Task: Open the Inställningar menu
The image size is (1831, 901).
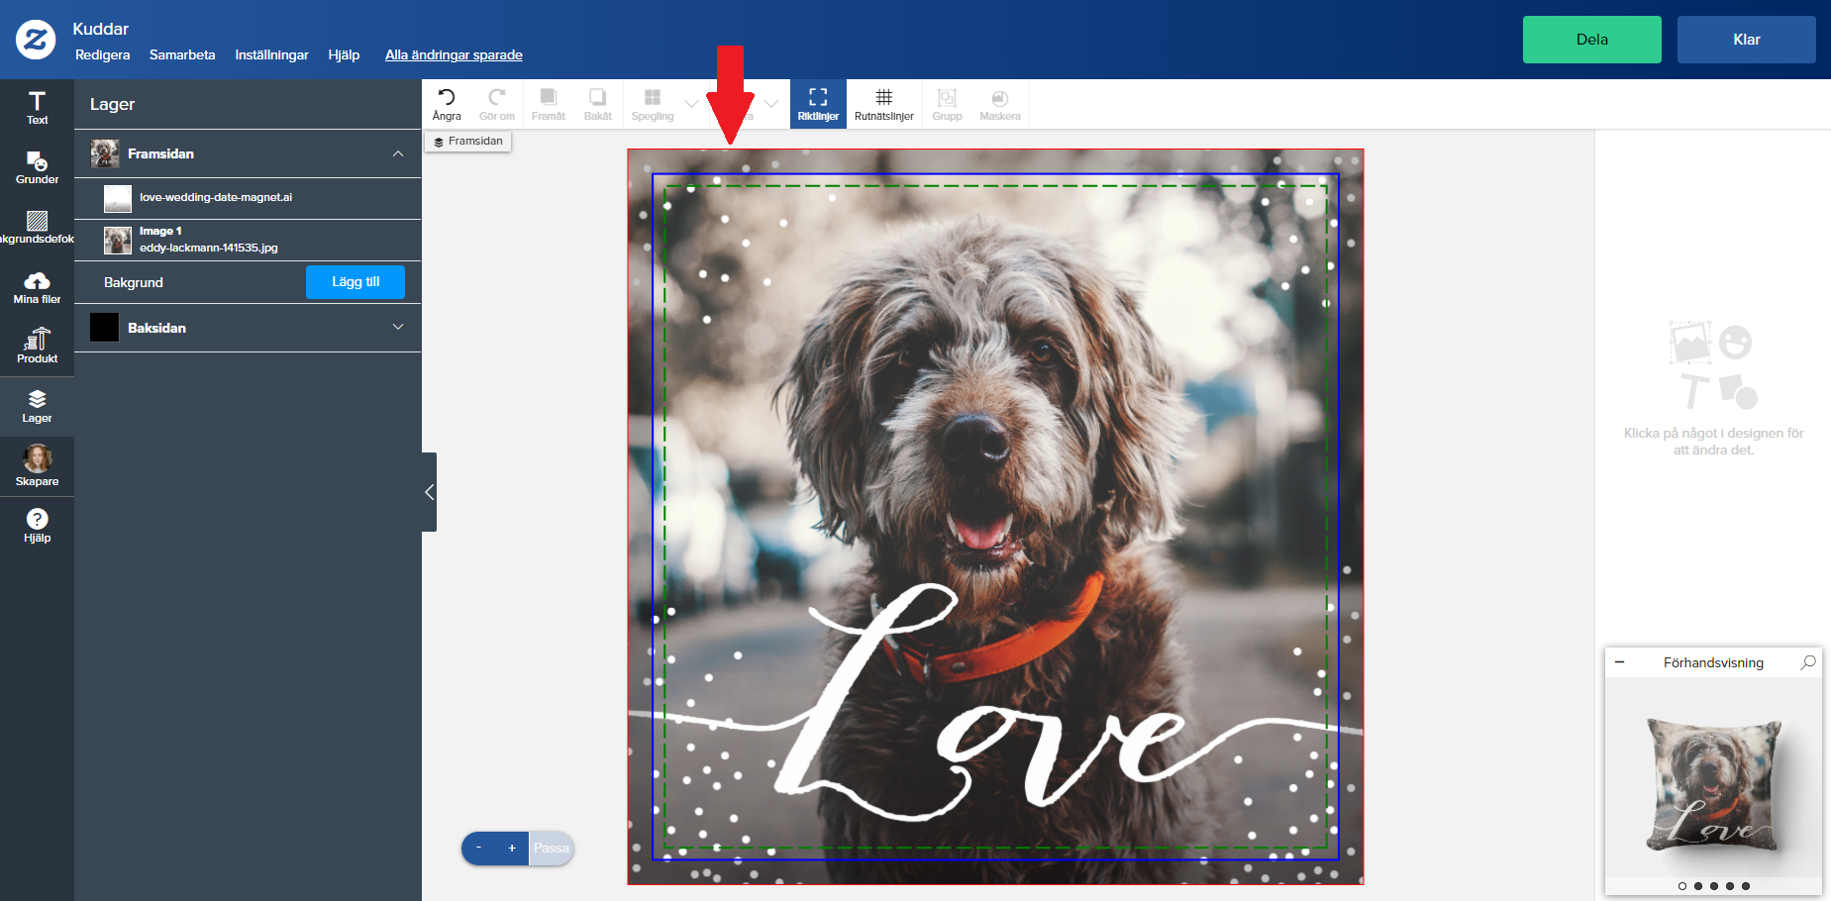Action: click(271, 54)
